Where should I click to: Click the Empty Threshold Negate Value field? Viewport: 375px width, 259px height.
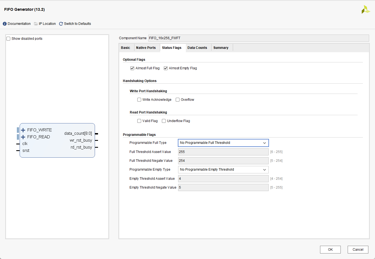[223, 187]
